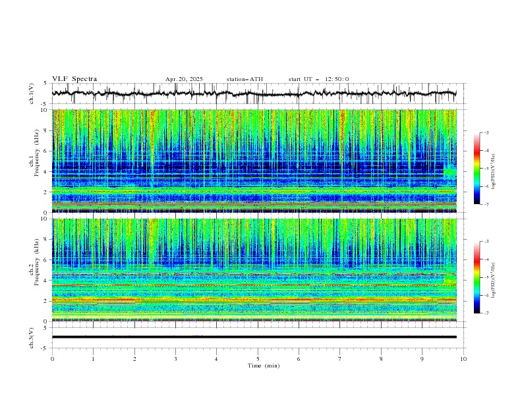Click the "7" tick on the Time axis
Image resolution: width=522 pixels, height=403 pixels.
pos(340,359)
